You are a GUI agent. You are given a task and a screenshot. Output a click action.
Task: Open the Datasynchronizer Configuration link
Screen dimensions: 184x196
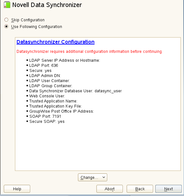click(x=55, y=42)
